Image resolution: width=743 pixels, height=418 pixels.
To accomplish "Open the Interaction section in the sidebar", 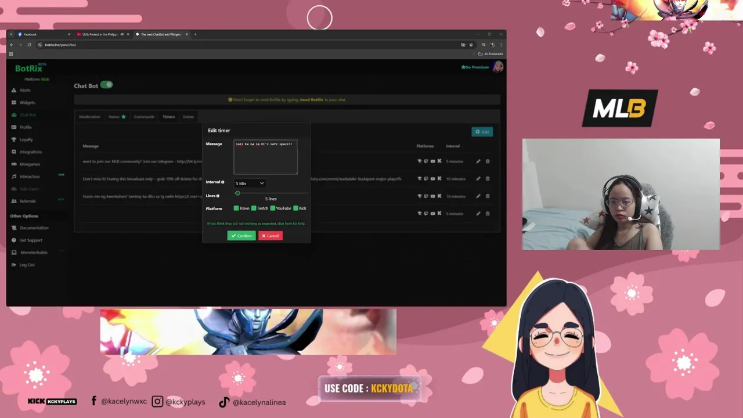I will [26, 176].
